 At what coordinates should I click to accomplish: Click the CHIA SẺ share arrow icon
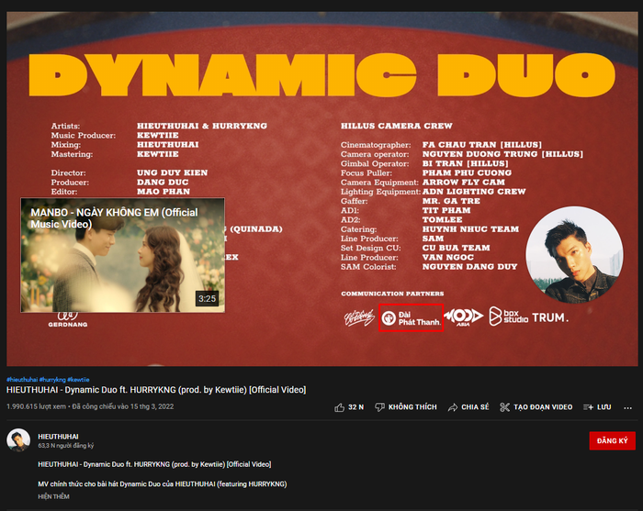click(x=453, y=407)
